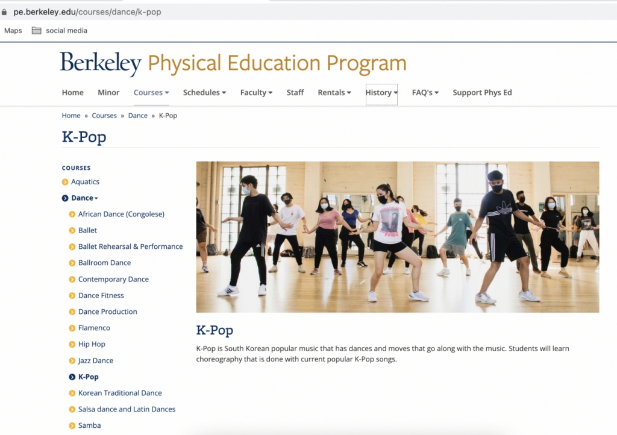The image size is (617, 435).
Task: Open Korean Traditional Dance course page
Action: [120, 393]
